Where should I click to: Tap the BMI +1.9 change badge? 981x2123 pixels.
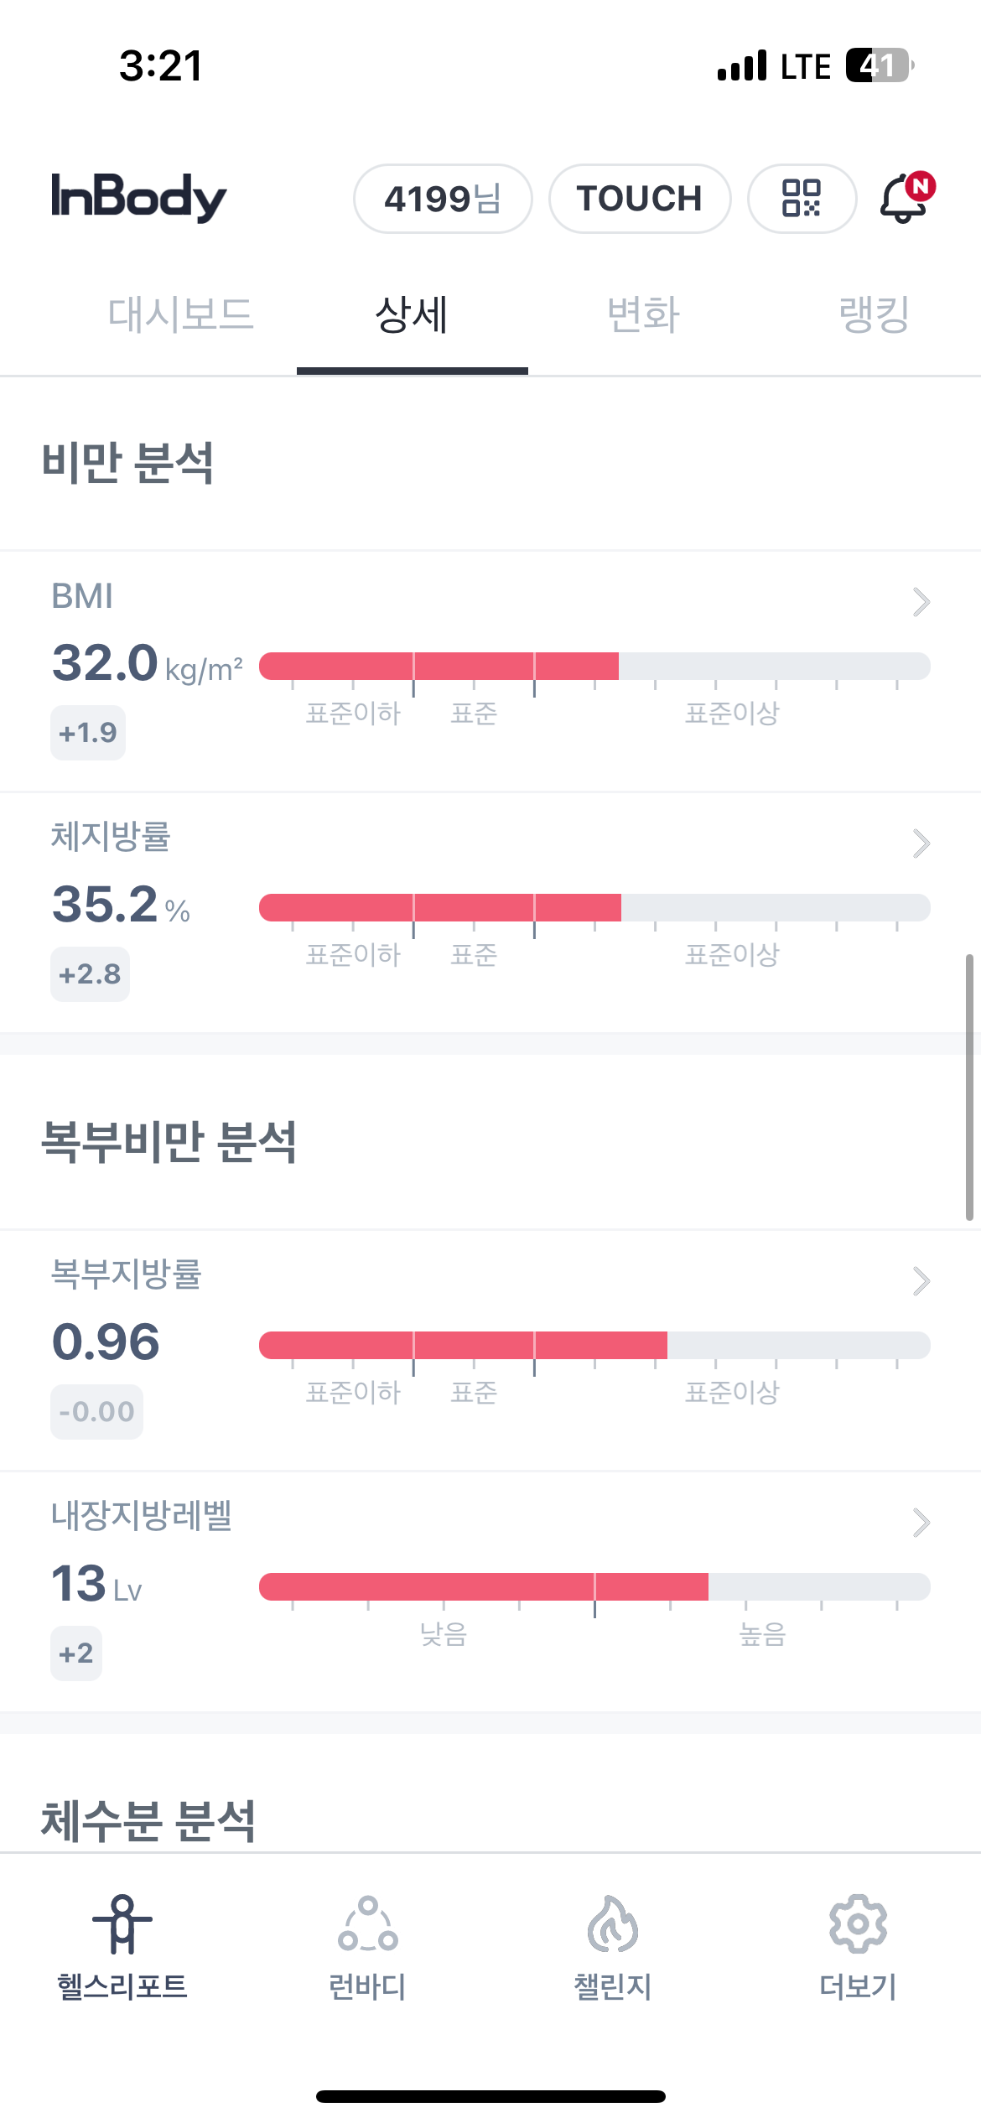pos(88,733)
